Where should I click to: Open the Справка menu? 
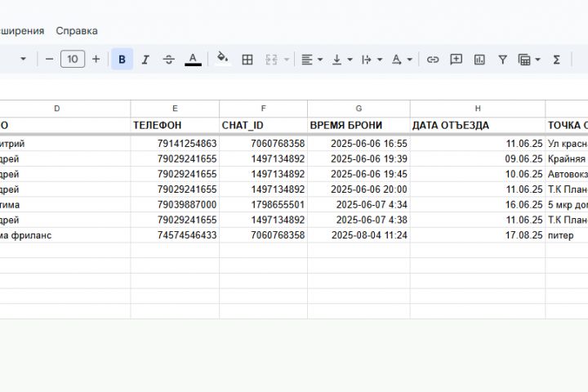(x=77, y=31)
